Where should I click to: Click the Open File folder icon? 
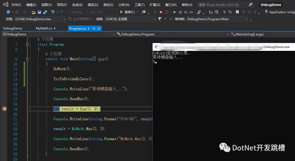[x=34, y=12]
